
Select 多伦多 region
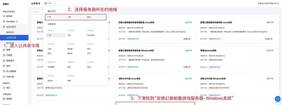(x=50, y=81)
